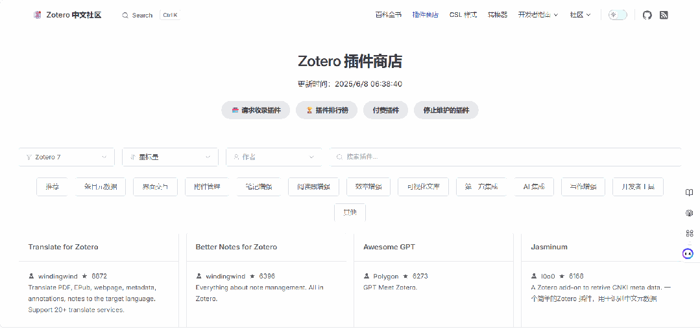Click the magnifier icon beside Search
The width and height of the screenshot is (700, 329).
[x=125, y=15]
